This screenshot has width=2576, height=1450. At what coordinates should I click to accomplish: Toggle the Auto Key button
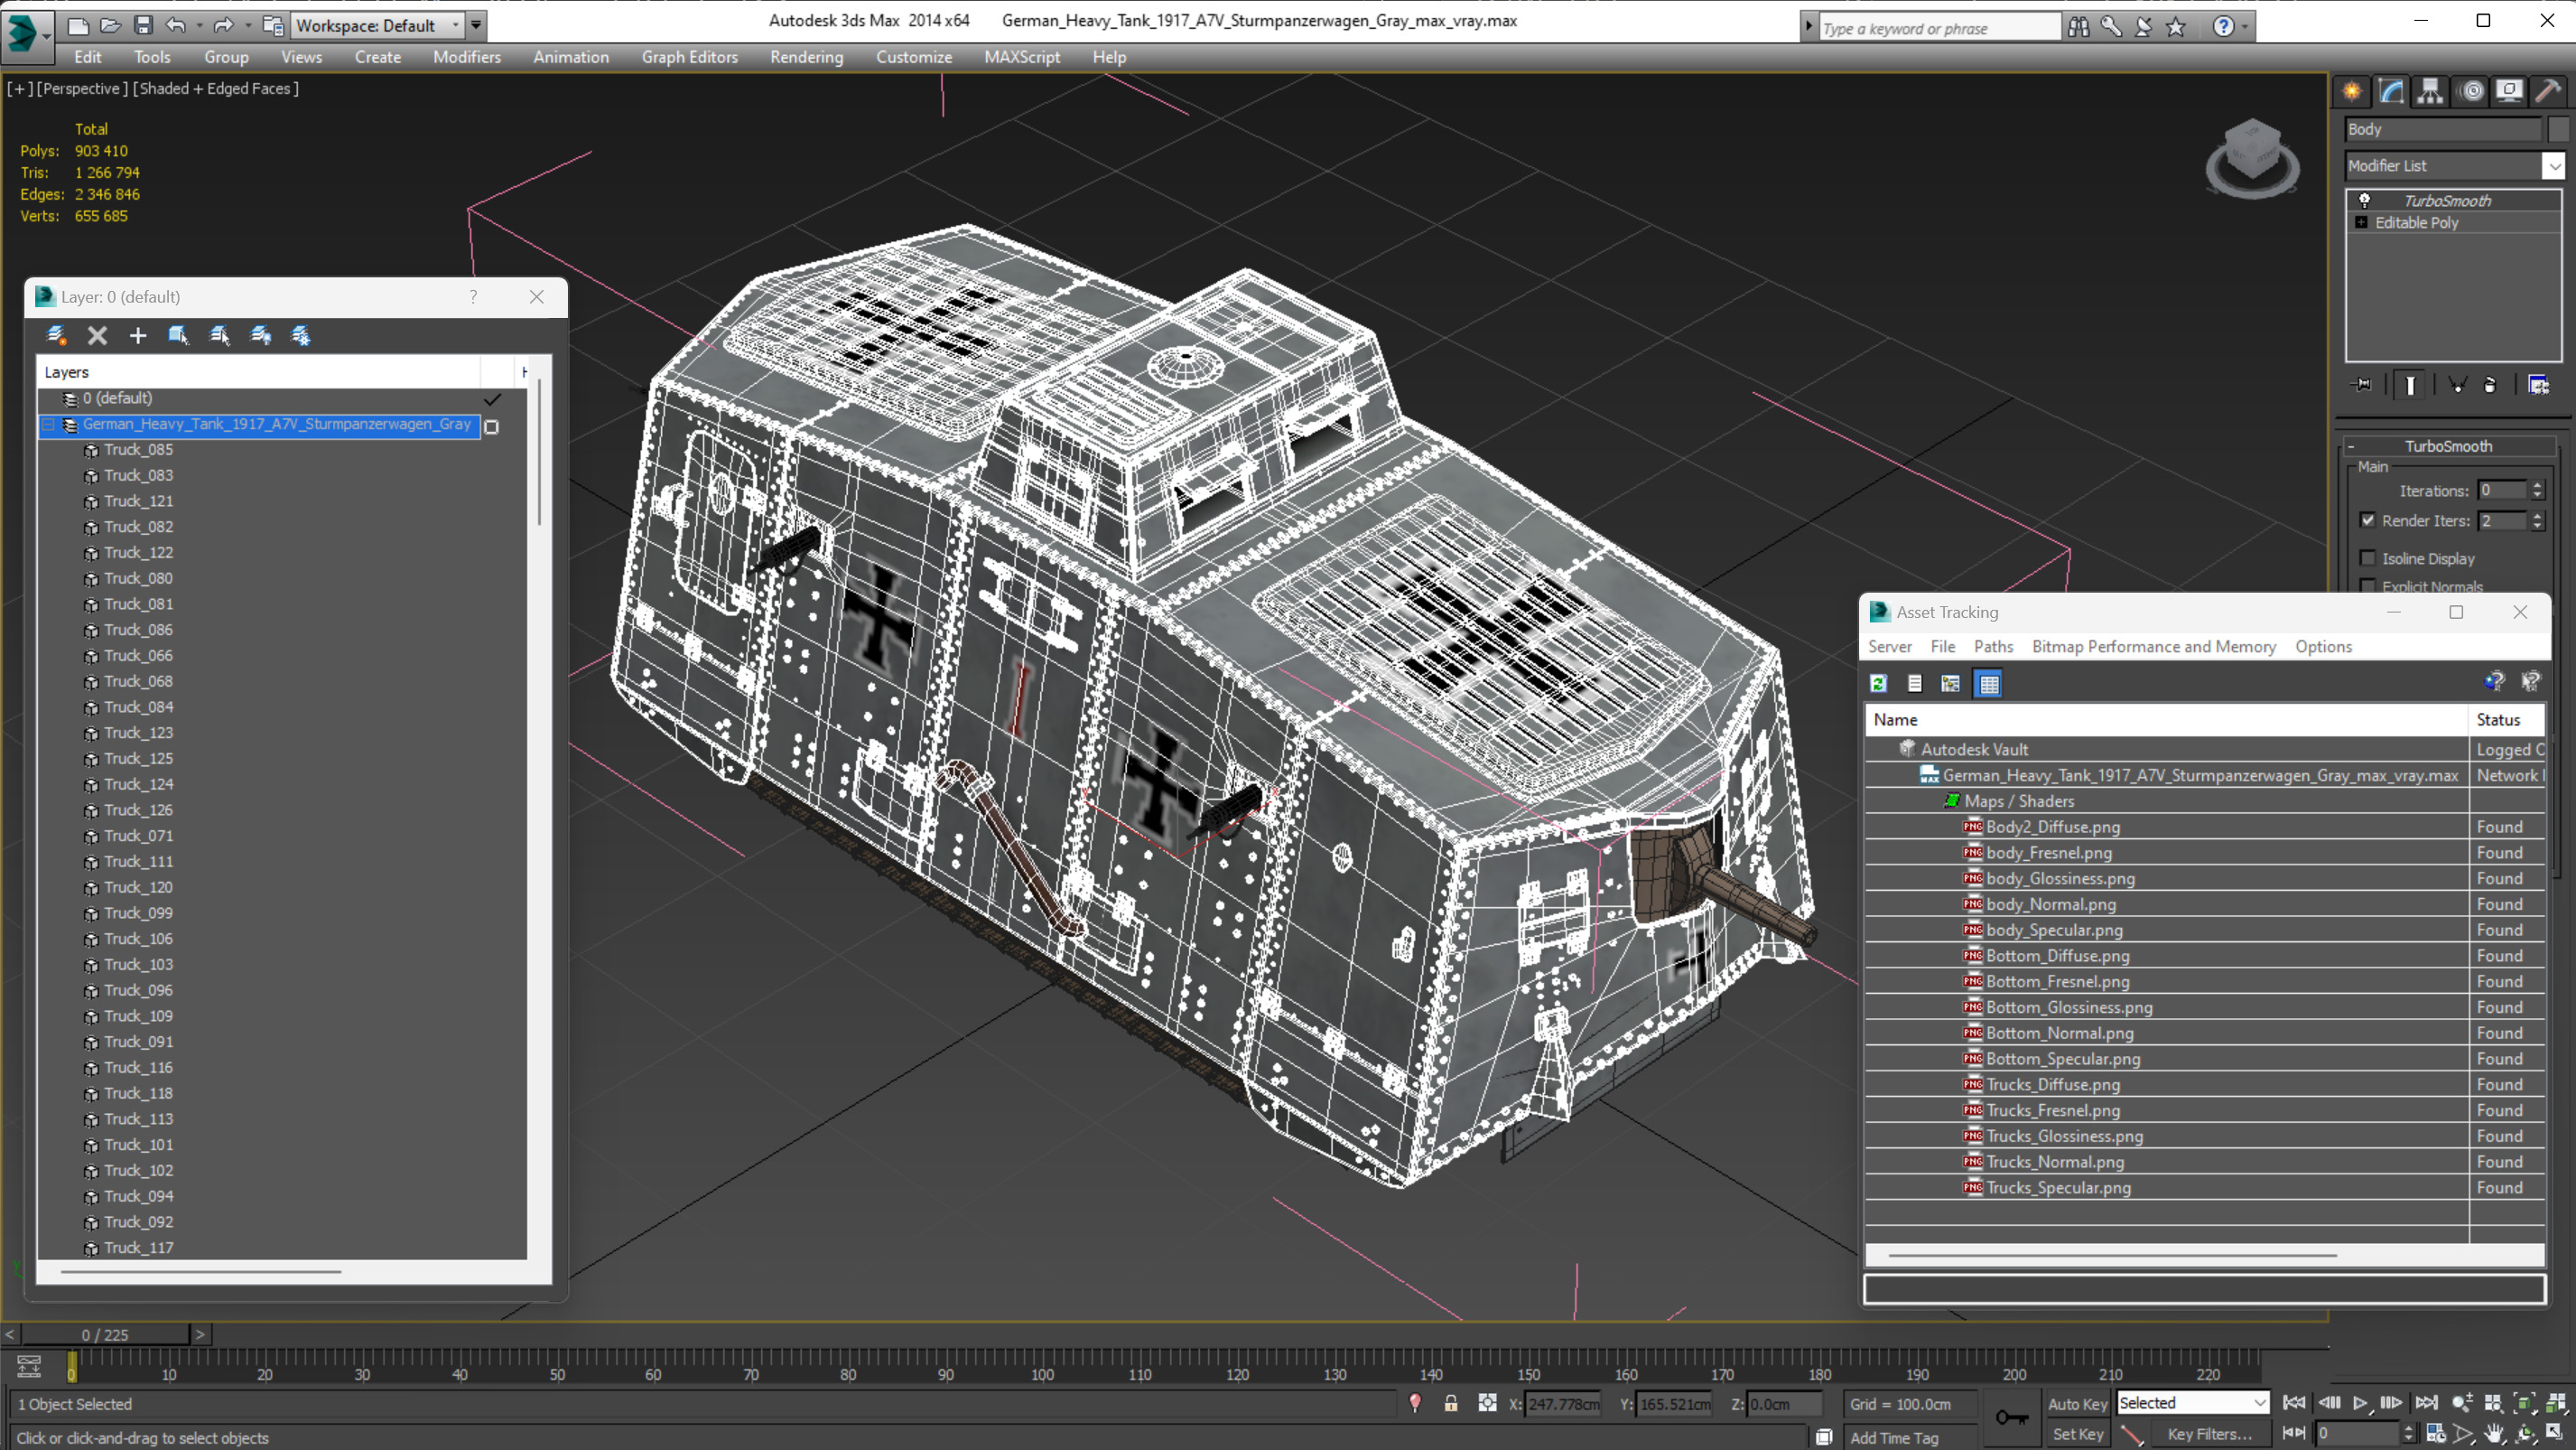(2077, 1403)
